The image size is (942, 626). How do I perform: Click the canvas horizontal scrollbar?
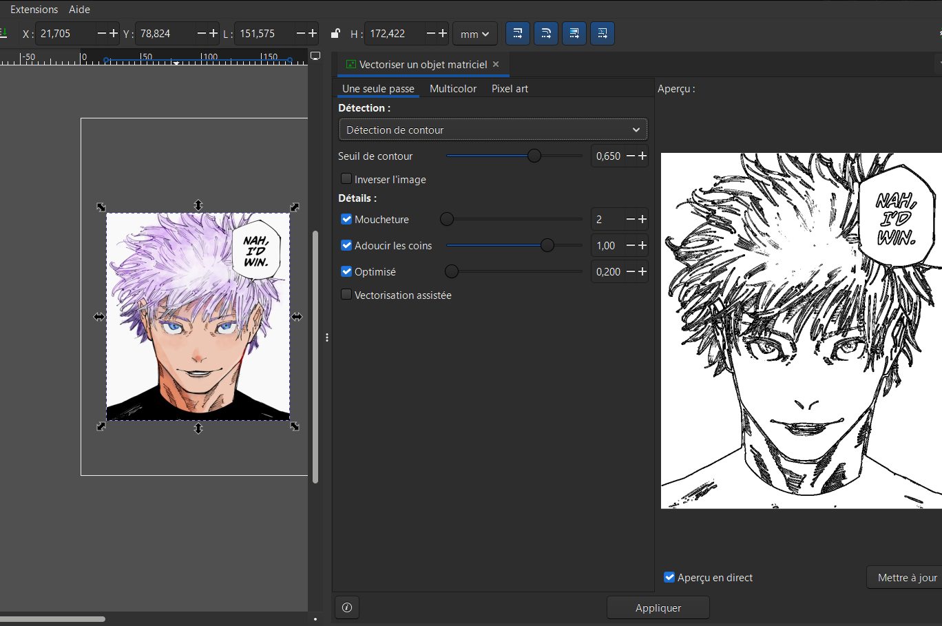pos(52,619)
